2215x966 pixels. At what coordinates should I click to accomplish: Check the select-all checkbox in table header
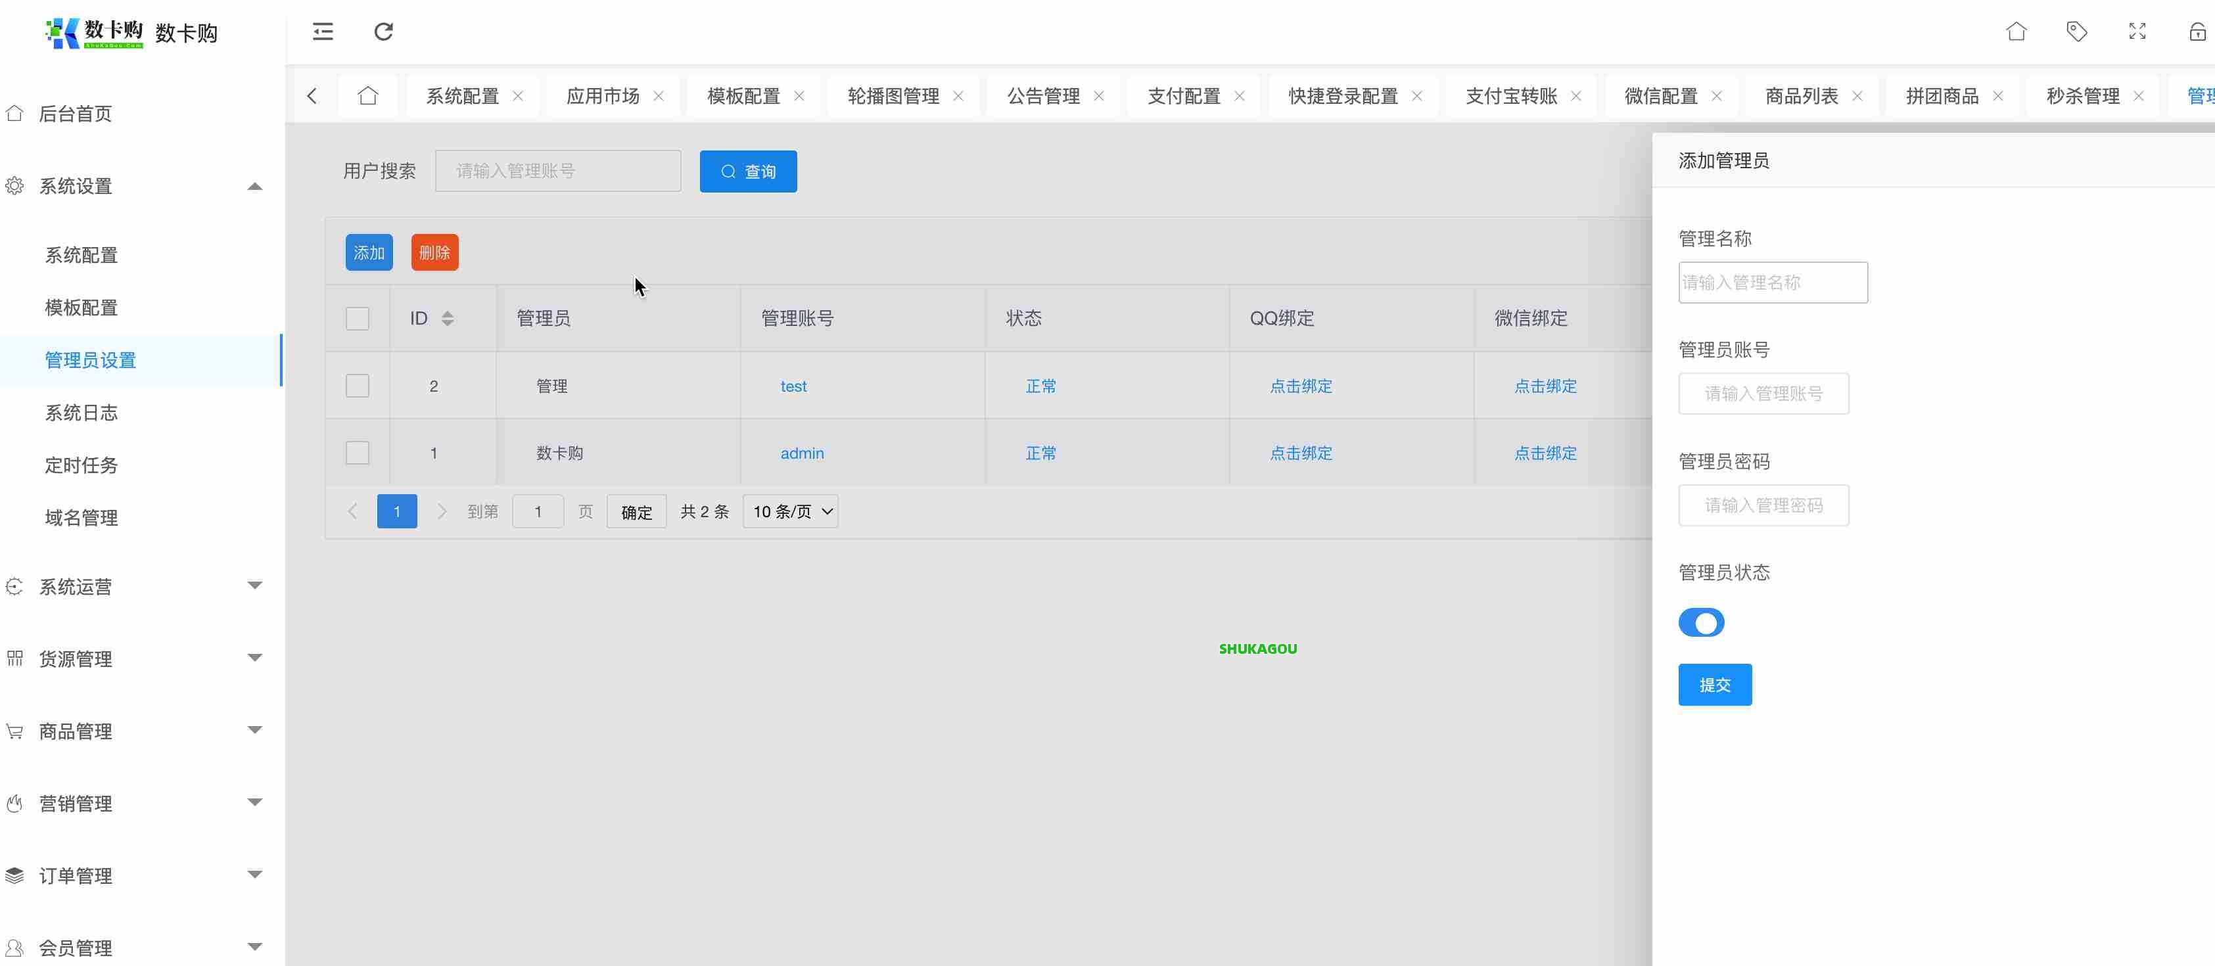pos(357,318)
